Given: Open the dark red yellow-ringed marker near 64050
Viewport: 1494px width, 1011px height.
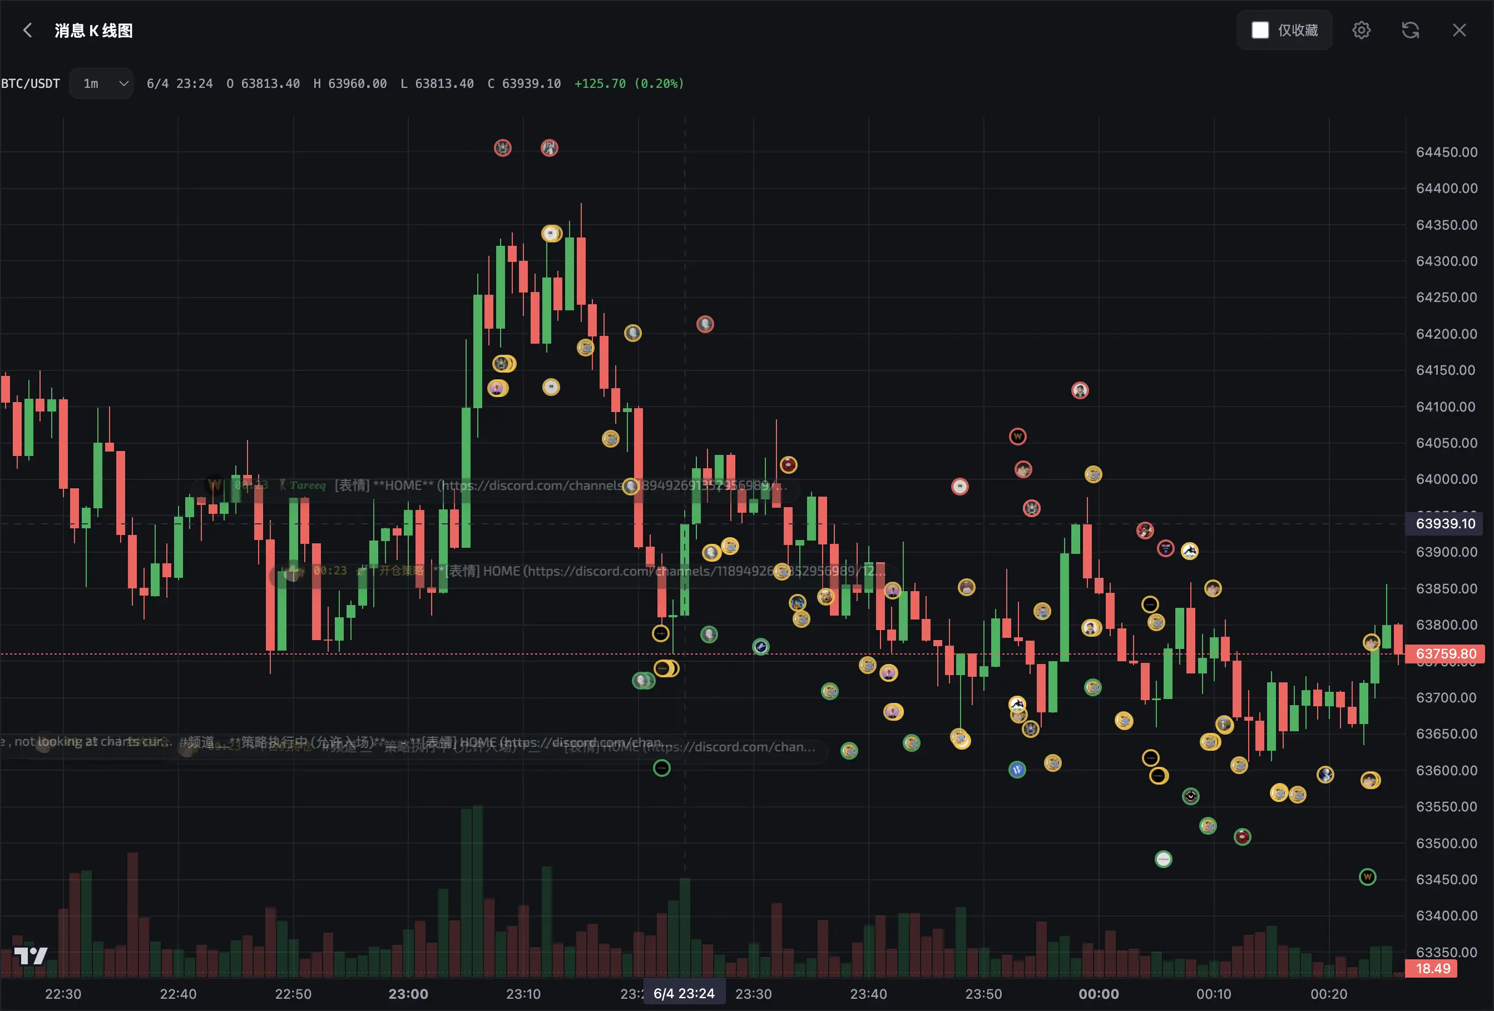Looking at the screenshot, I should point(789,465).
